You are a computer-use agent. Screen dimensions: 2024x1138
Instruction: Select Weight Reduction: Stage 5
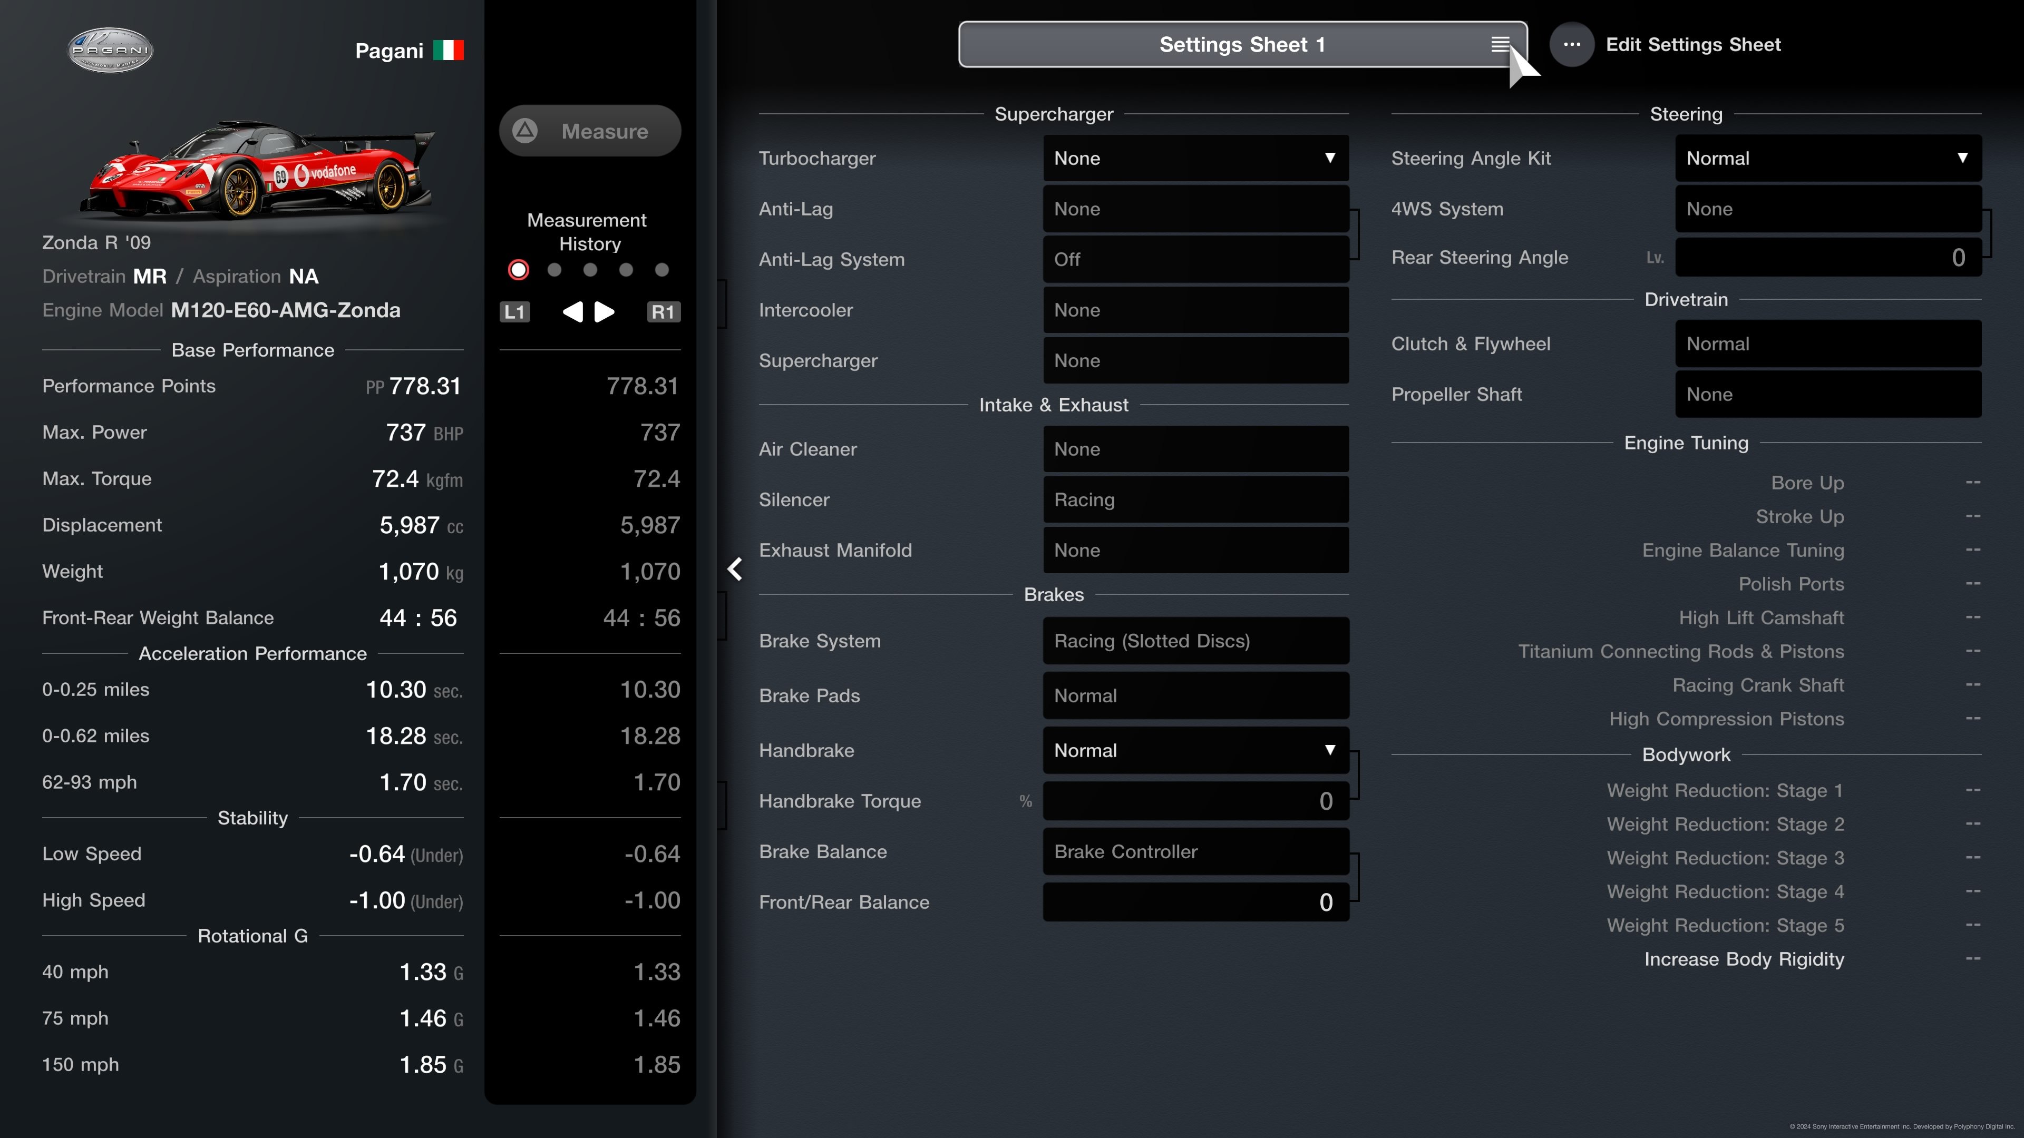point(1725,926)
